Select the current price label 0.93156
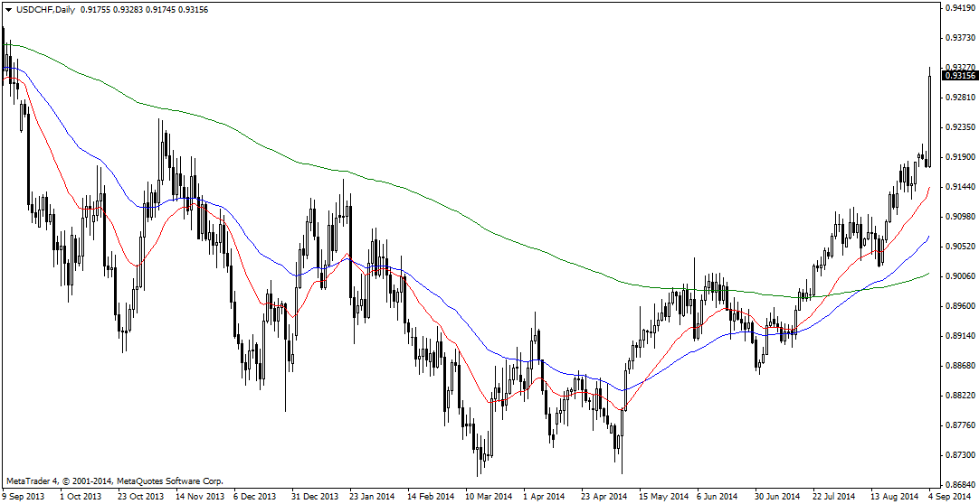979x504 pixels. [960, 75]
